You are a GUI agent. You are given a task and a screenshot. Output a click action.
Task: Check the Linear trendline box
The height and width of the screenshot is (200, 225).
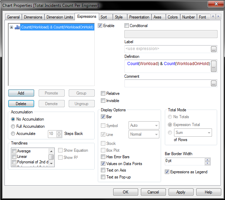[x=14, y=157]
